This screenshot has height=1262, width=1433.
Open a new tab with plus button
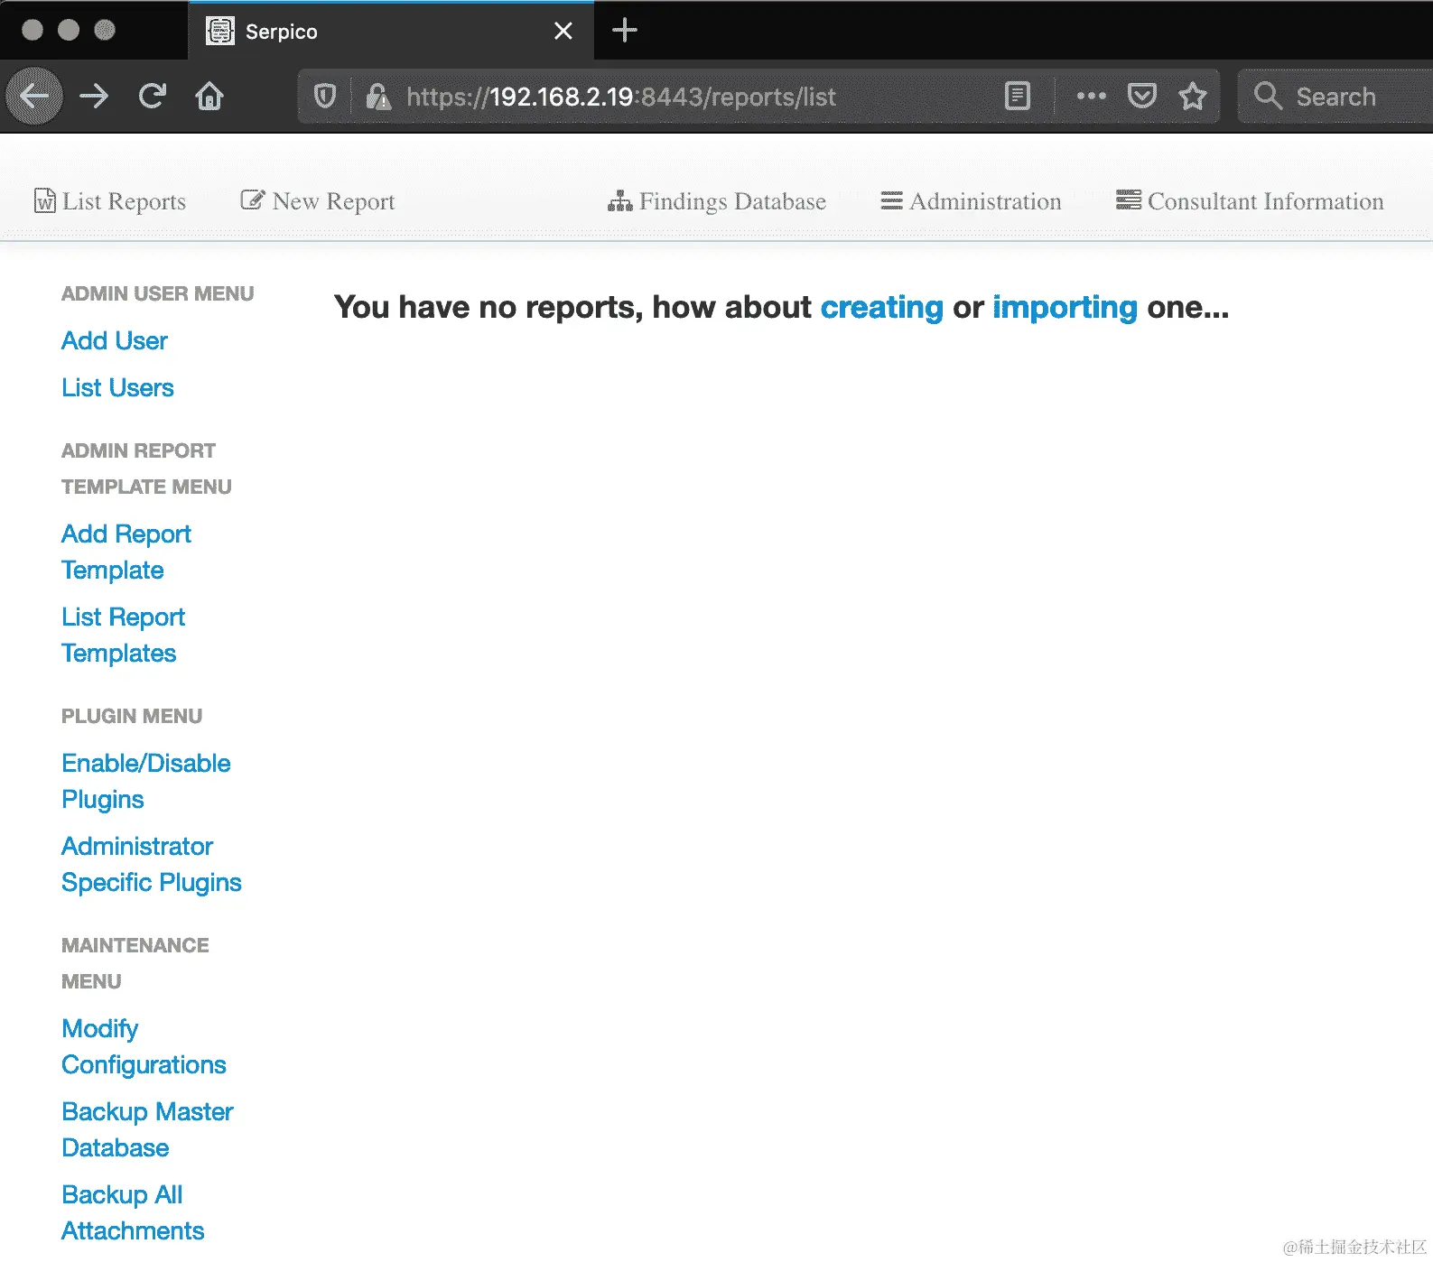(x=625, y=31)
